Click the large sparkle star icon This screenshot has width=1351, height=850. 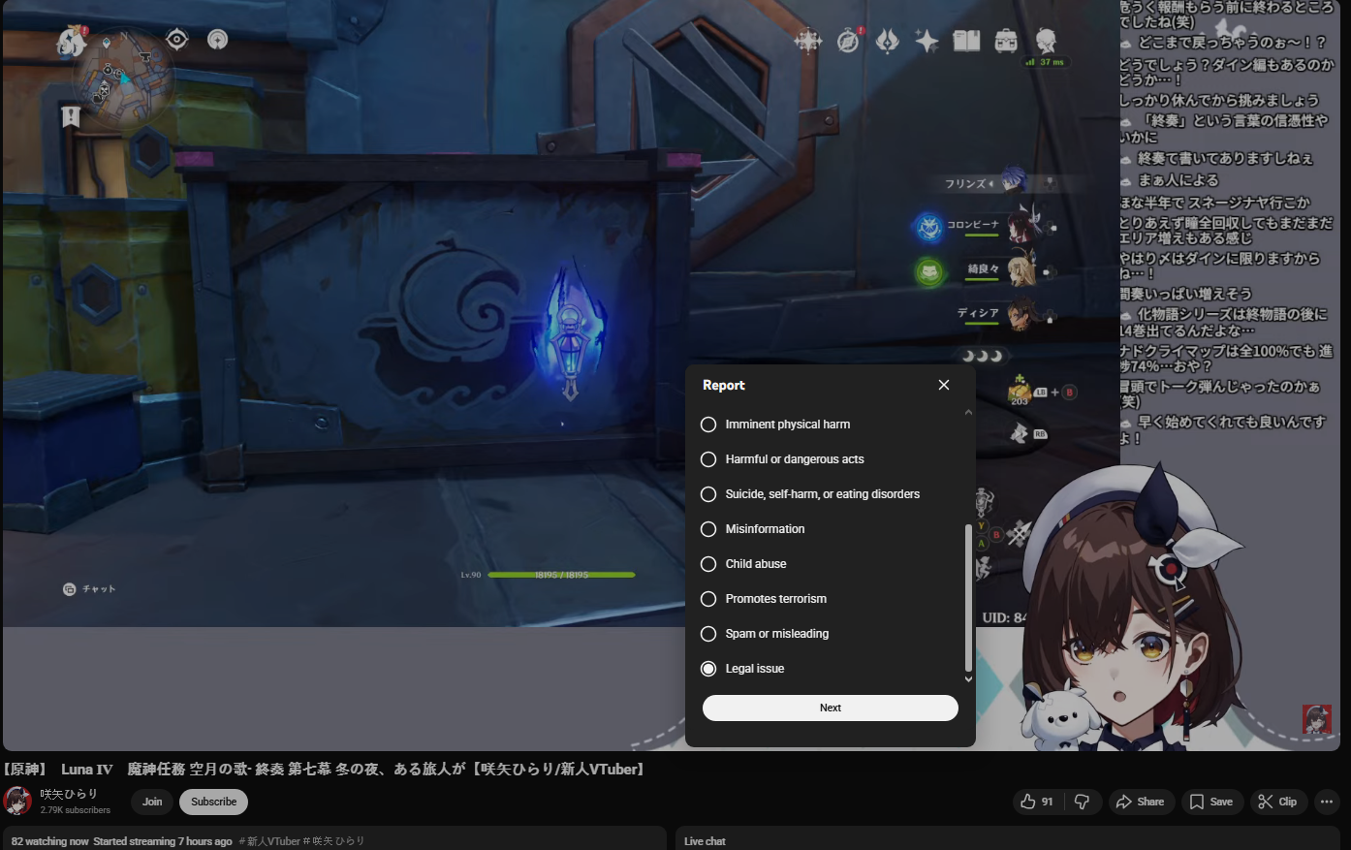click(x=927, y=41)
